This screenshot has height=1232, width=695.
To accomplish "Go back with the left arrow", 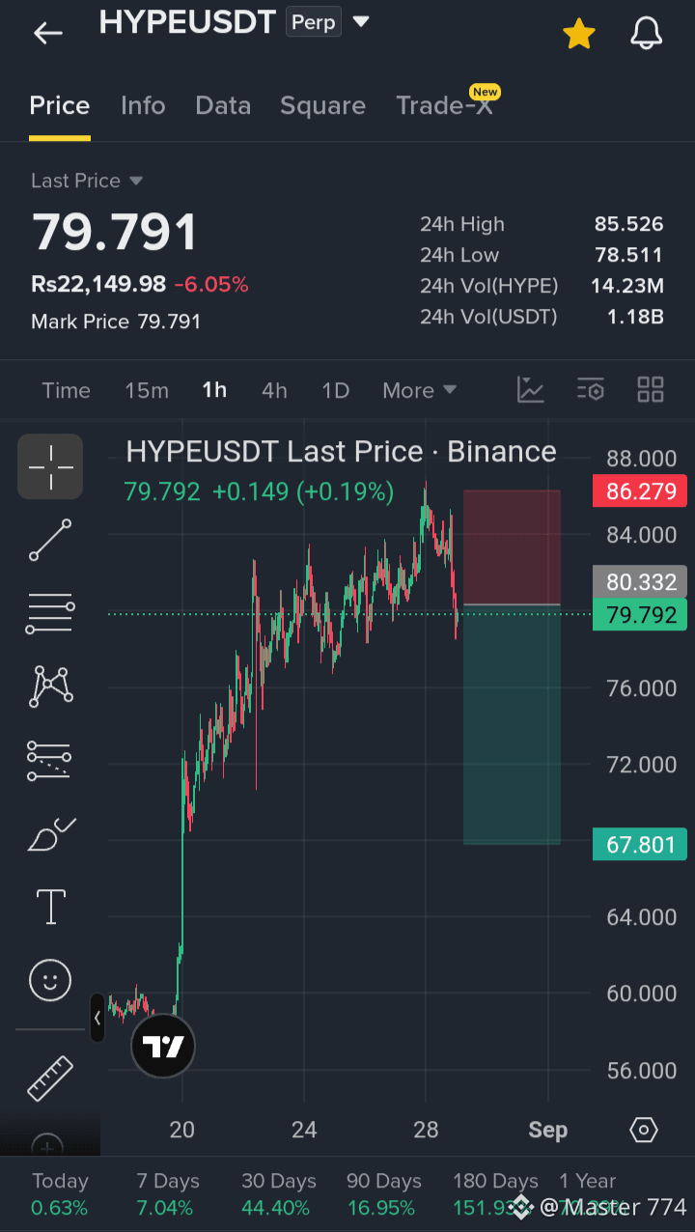I will coord(47,33).
